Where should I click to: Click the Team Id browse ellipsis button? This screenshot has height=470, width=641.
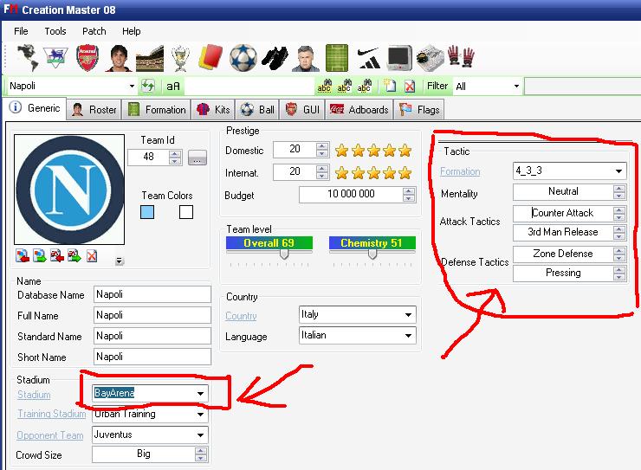[197, 158]
